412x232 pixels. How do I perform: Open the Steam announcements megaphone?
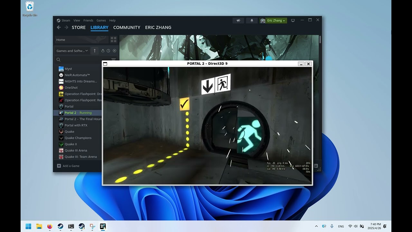coord(239,20)
